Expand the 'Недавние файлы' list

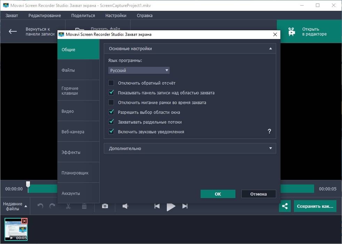coord(15,206)
